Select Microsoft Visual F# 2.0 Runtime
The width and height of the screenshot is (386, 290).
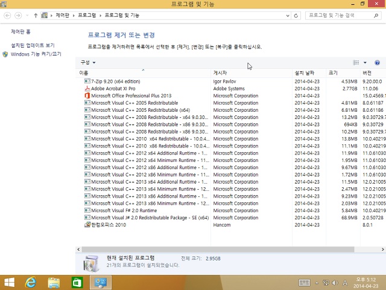coord(124,210)
